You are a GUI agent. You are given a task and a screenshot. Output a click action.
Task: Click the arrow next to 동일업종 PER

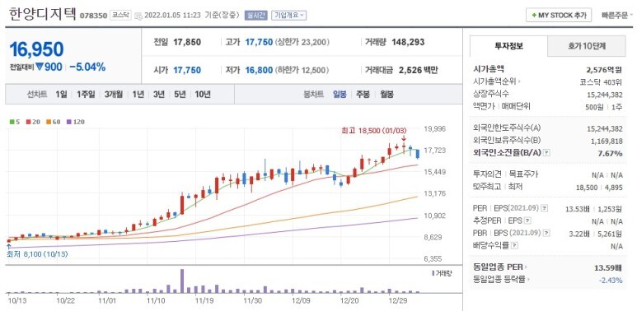click(x=525, y=267)
